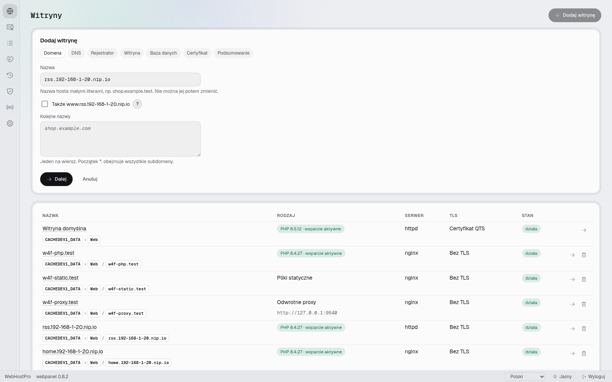
Task: Click the Anuluj button
Action: click(x=90, y=179)
